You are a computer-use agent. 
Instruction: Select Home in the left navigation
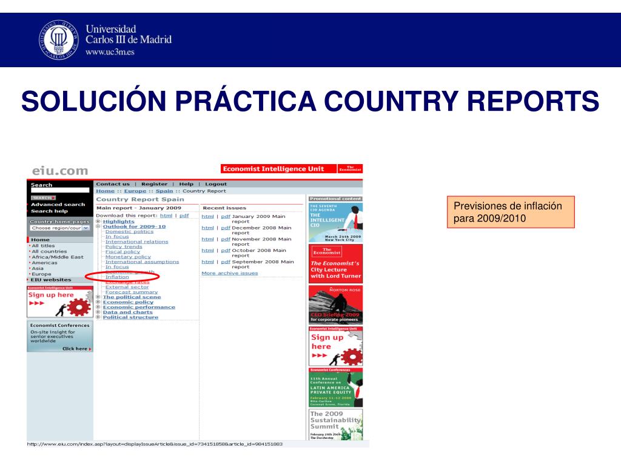pyautogui.click(x=40, y=240)
